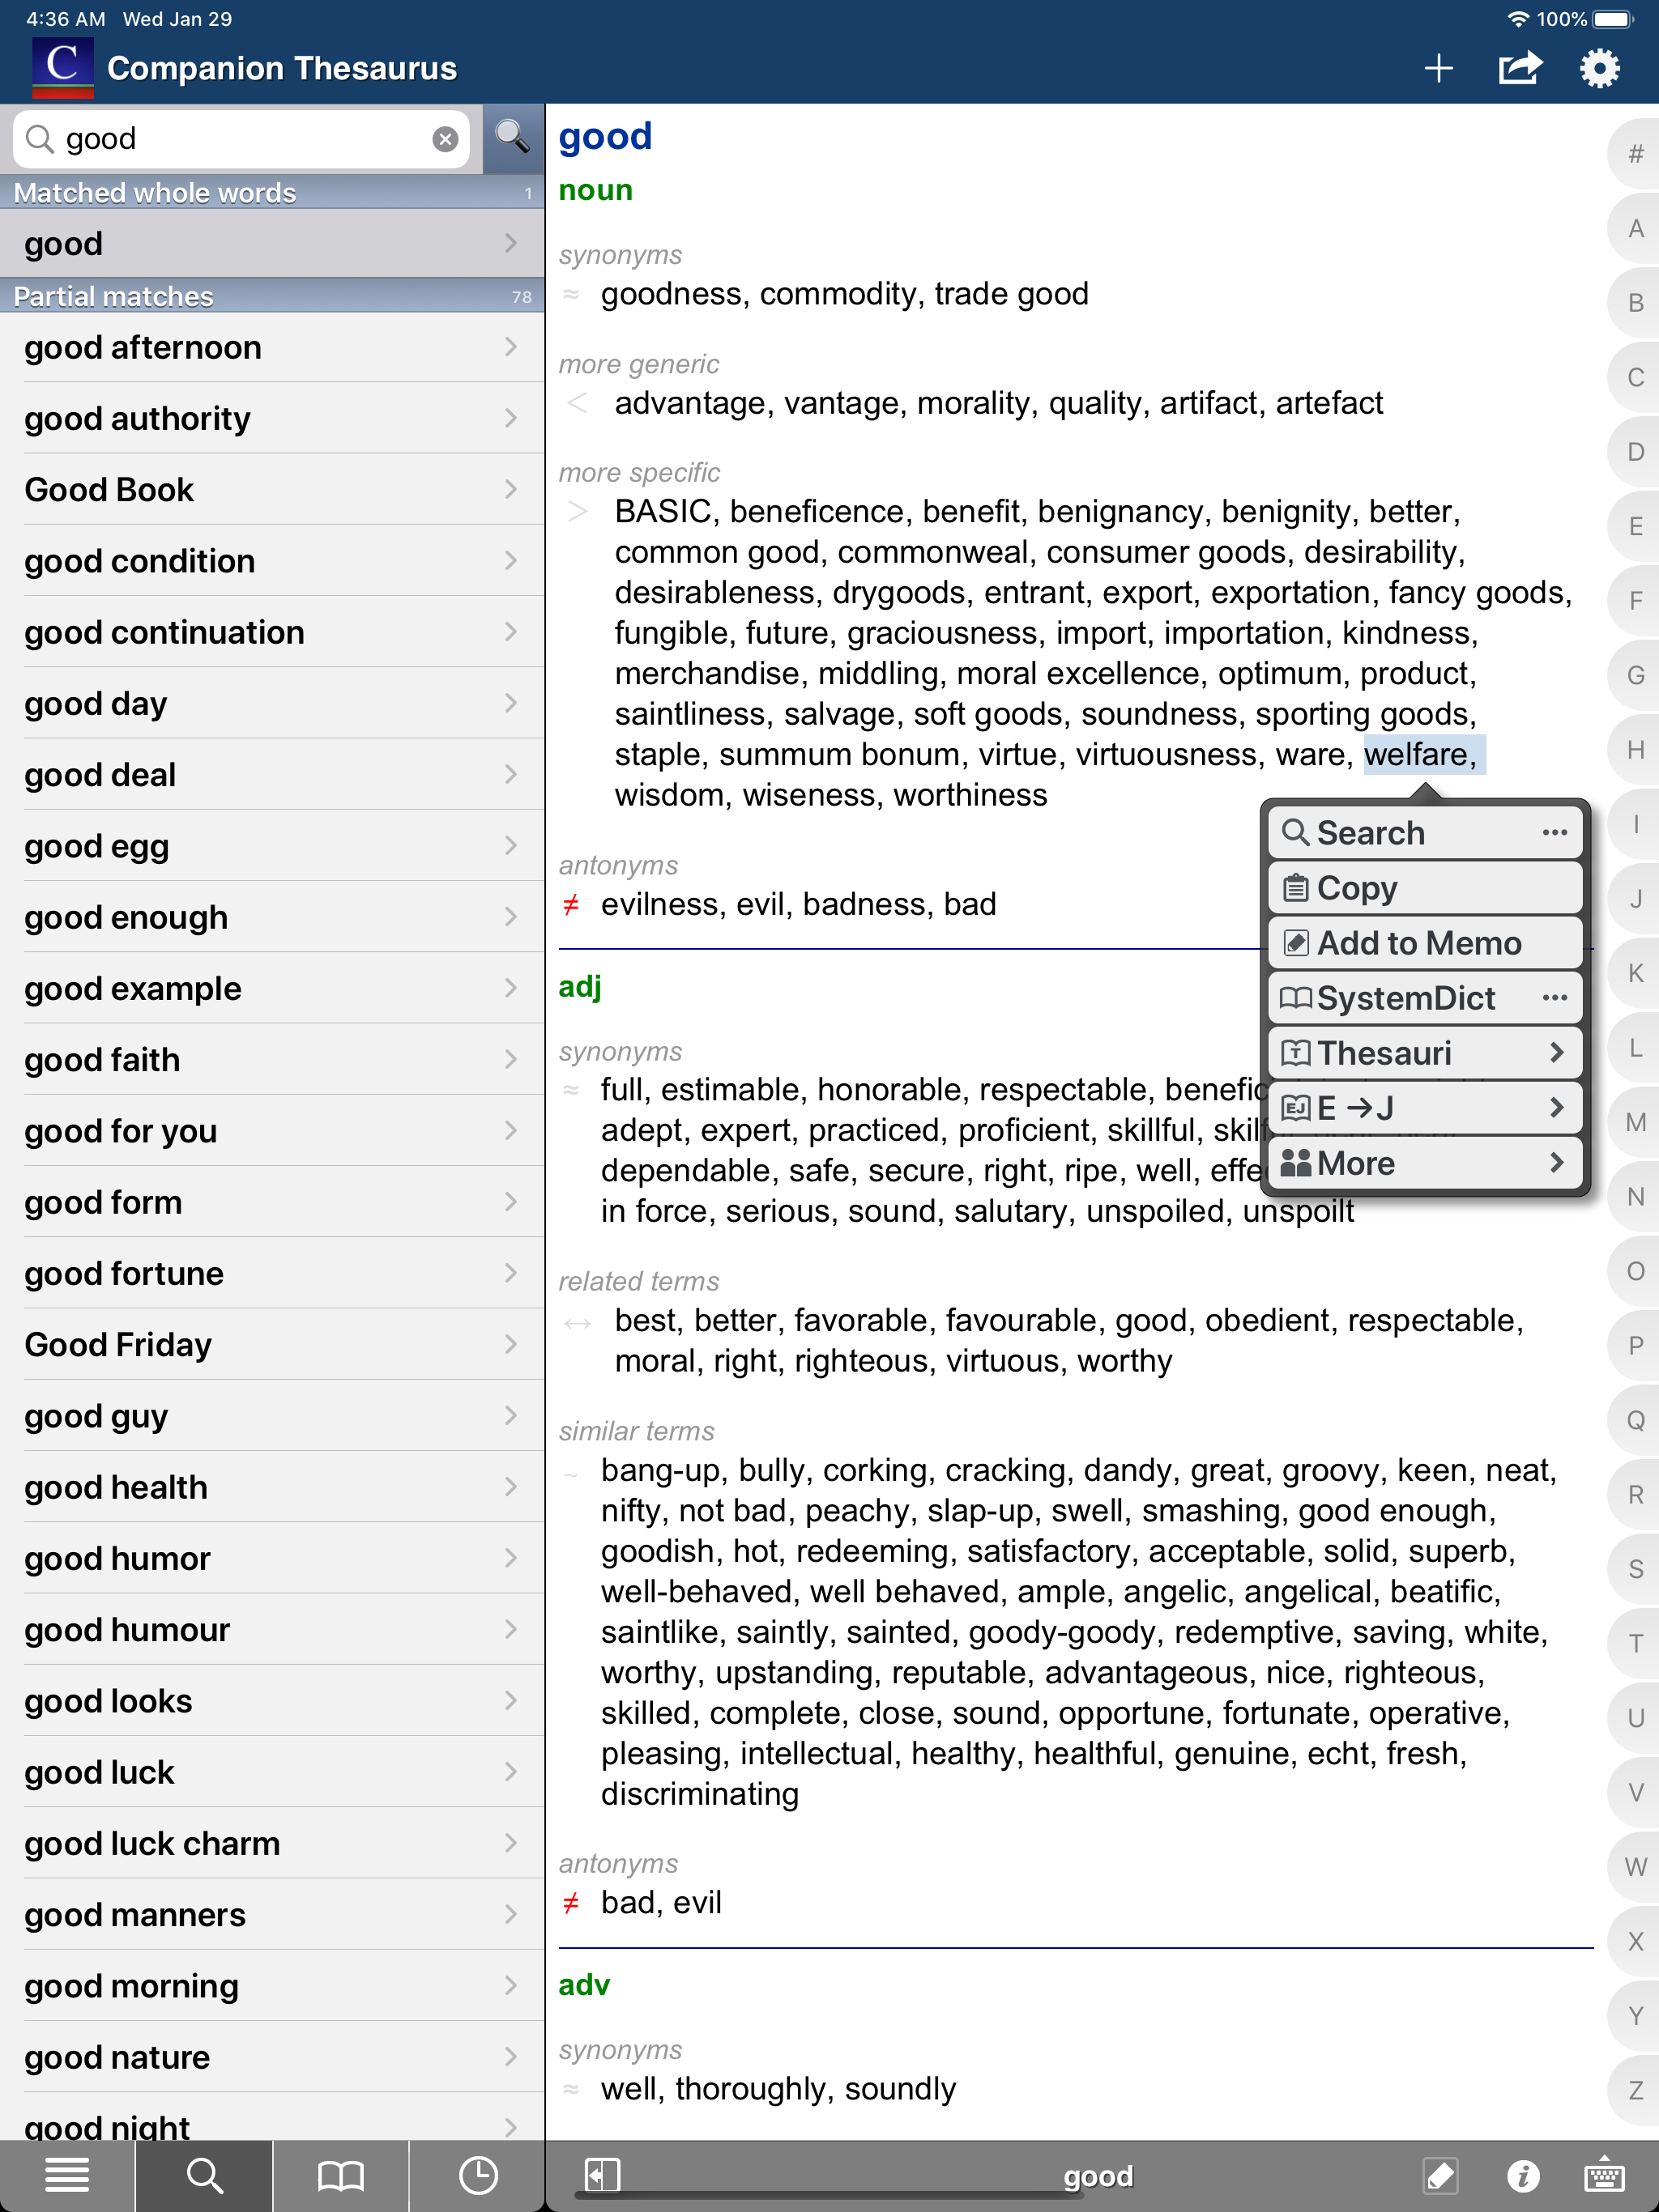Tap magnifier button beside search field
Screen dimensions: 1659x2212
click(x=512, y=137)
